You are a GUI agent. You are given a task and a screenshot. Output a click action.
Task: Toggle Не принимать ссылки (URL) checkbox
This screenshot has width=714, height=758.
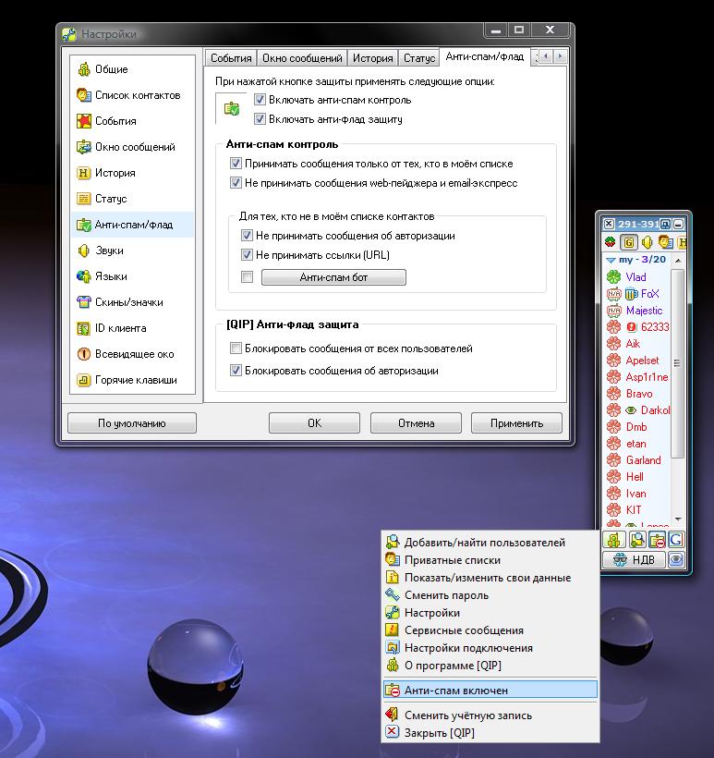(x=247, y=255)
